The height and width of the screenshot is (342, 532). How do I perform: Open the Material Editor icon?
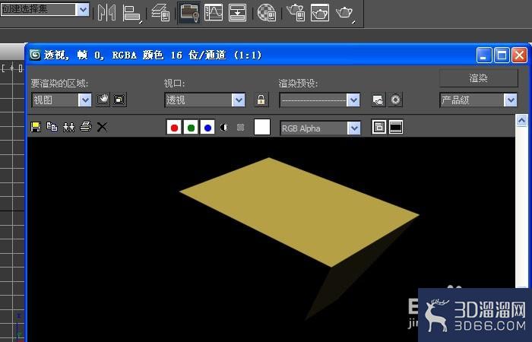coord(266,13)
